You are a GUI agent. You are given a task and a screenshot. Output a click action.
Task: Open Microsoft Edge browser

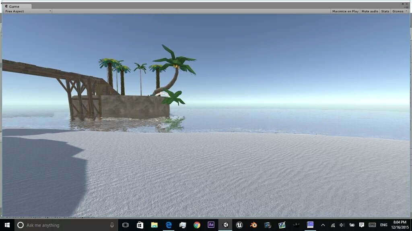point(169,225)
